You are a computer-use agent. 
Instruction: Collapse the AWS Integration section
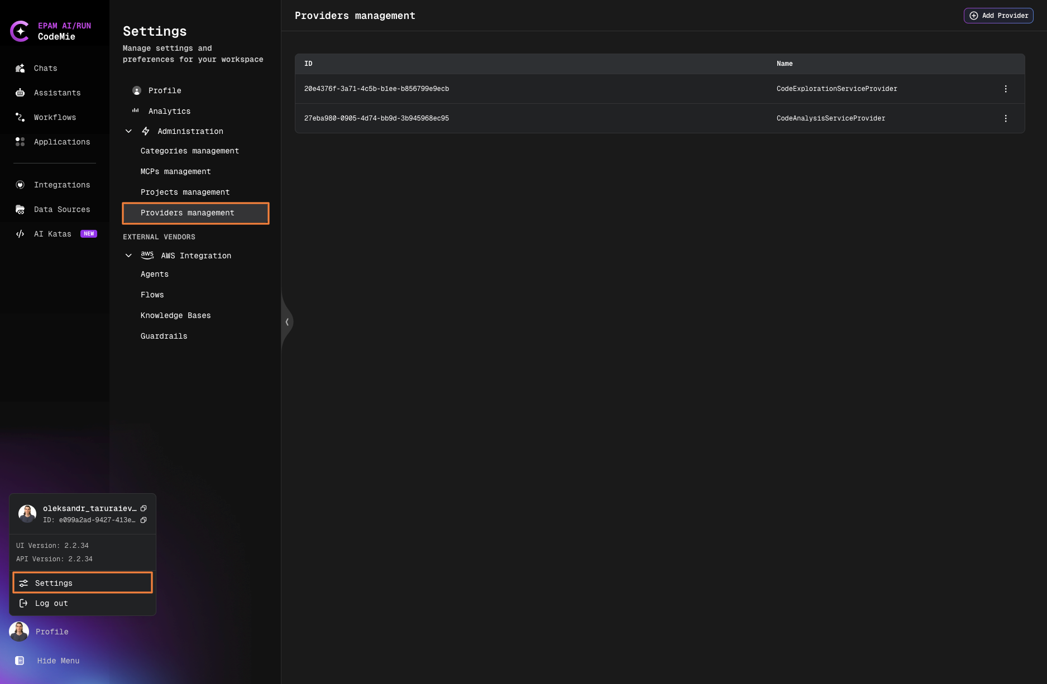pos(128,256)
